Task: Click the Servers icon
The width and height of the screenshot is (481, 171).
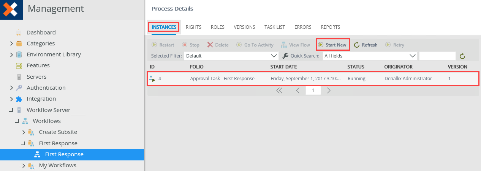Action: click(x=19, y=77)
